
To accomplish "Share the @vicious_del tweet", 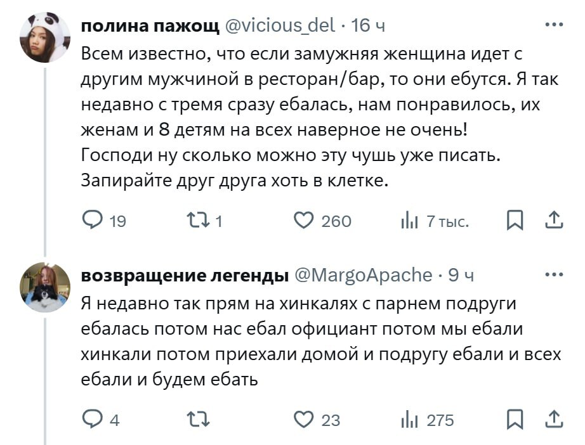I will 553,221.
